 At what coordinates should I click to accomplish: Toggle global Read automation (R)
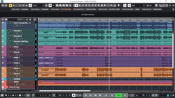(x=20, y=5)
